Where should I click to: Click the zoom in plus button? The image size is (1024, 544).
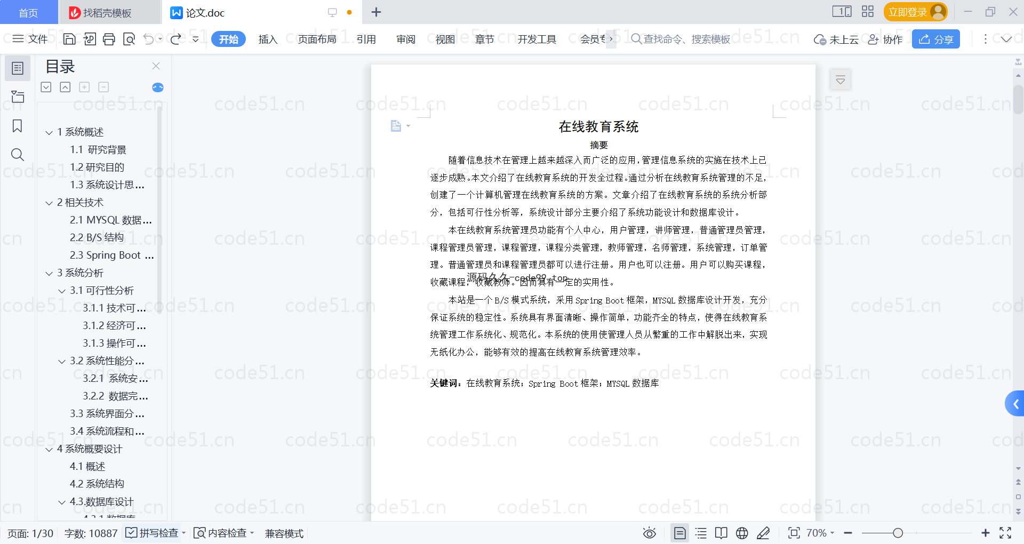(986, 533)
